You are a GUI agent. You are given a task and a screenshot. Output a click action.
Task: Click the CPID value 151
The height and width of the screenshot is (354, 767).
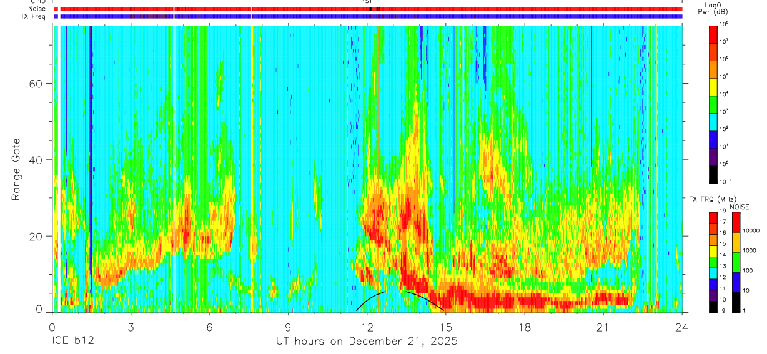click(367, 2)
